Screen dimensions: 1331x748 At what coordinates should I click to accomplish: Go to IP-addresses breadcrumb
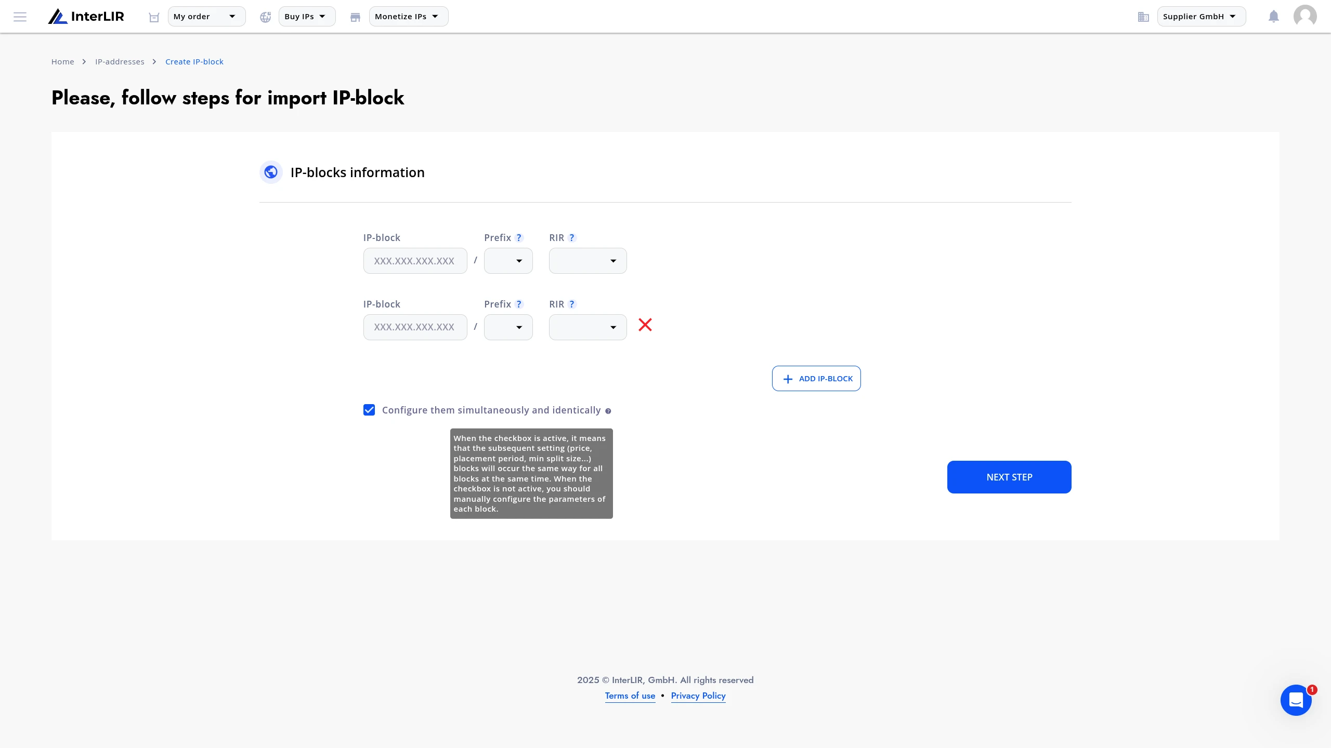(120, 62)
